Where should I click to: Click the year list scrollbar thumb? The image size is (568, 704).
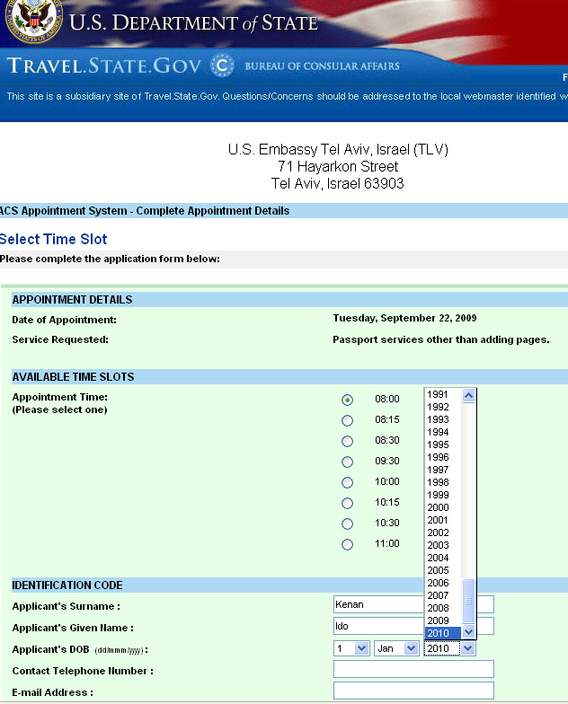point(468,601)
